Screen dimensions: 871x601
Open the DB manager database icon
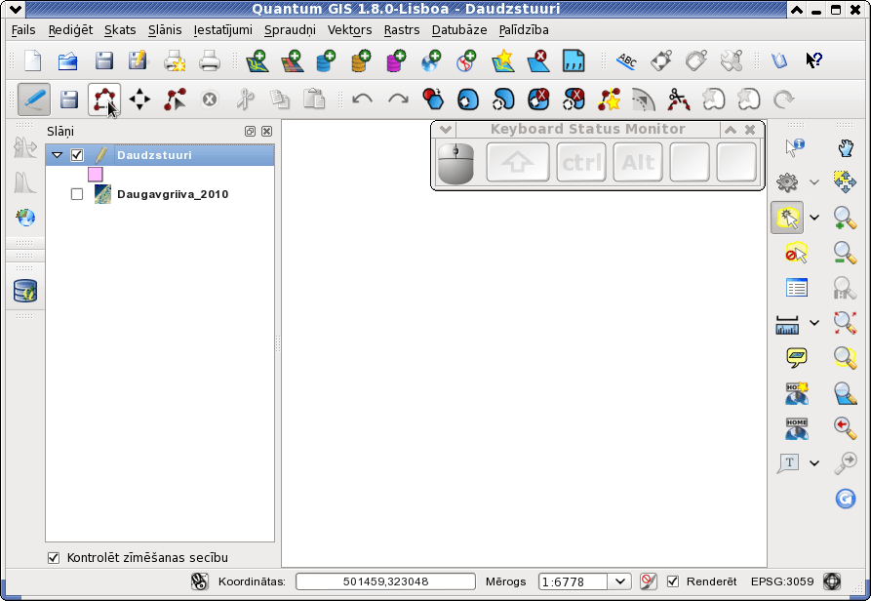[25, 291]
